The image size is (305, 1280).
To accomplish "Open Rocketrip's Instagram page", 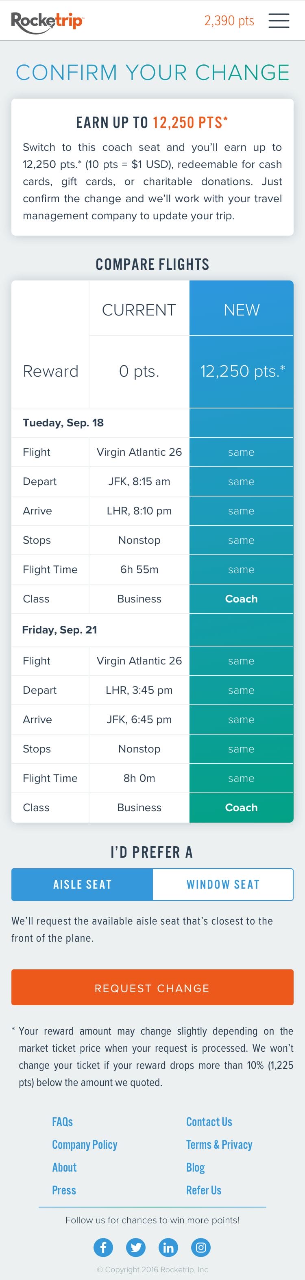I will click(x=201, y=1247).
